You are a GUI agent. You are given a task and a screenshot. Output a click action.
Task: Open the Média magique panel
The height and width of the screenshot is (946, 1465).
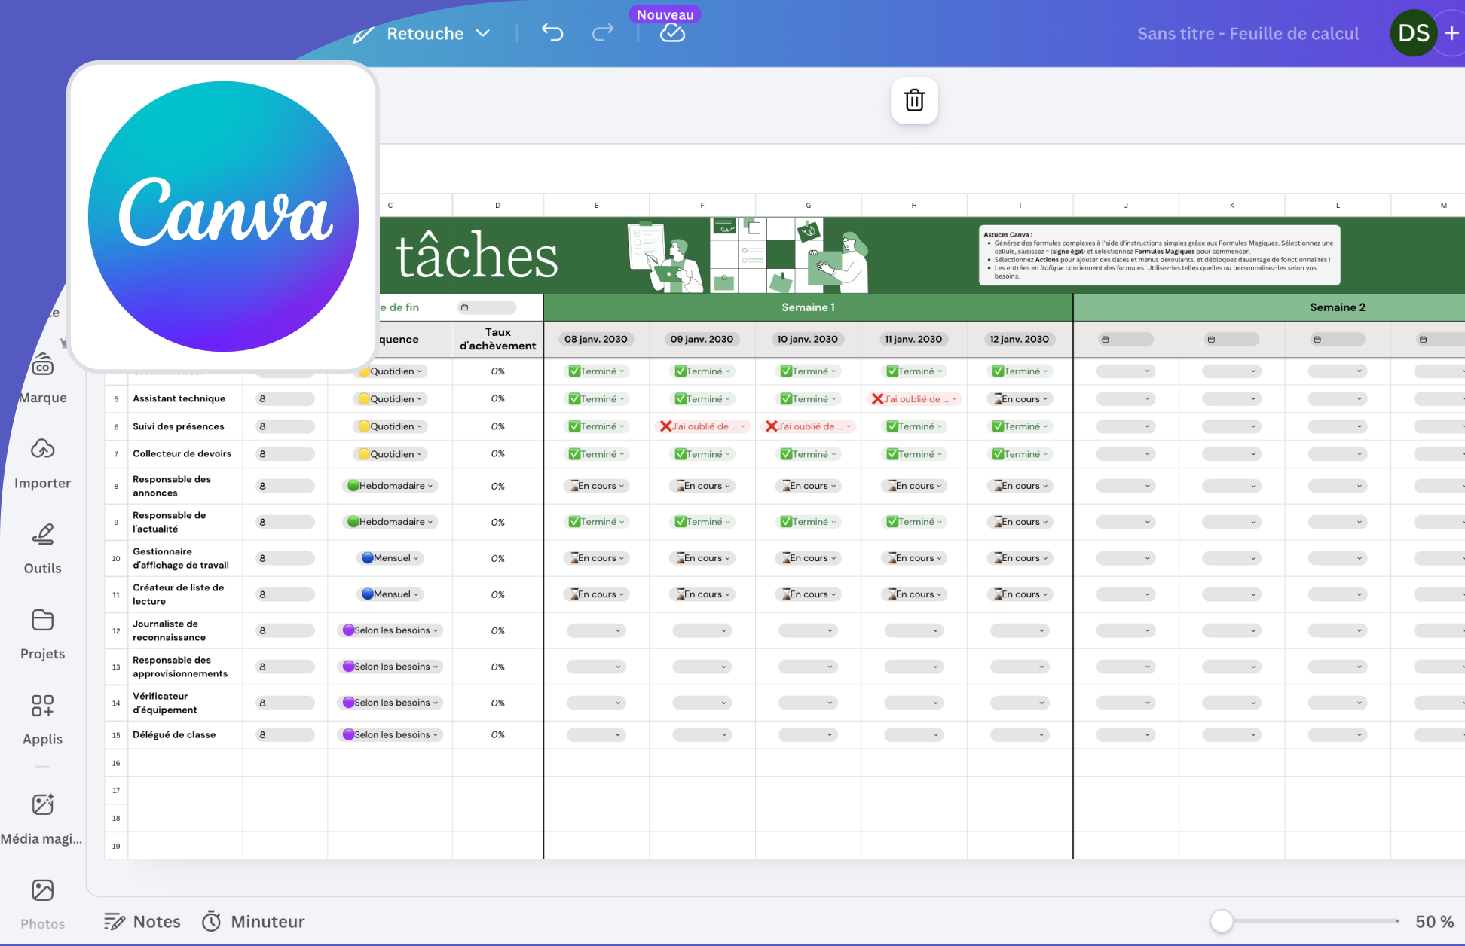42,818
